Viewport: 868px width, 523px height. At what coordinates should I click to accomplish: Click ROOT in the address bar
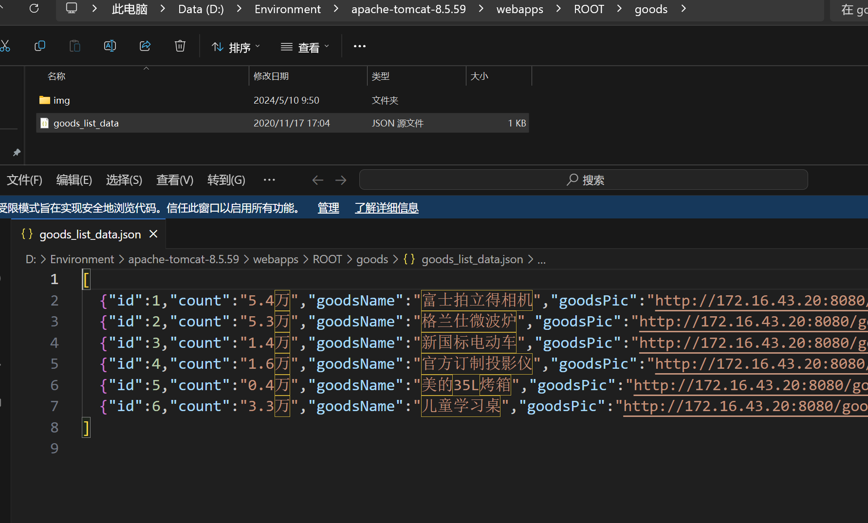click(589, 9)
